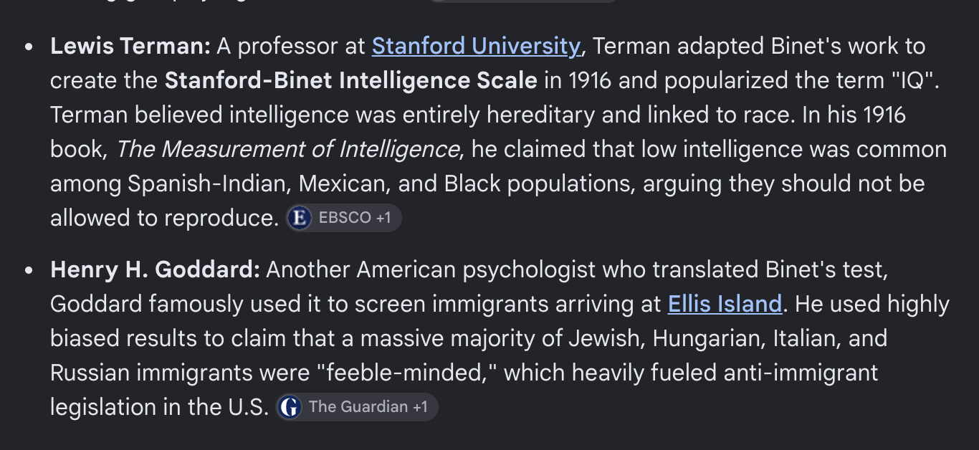This screenshot has width=979, height=450.
Task: Click the bold Henry H. Goddard heading
Action: (156, 270)
